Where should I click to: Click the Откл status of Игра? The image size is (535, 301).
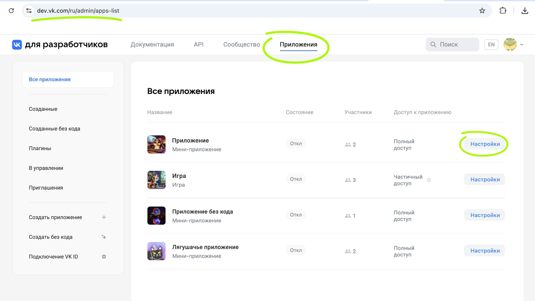[x=296, y=179]
